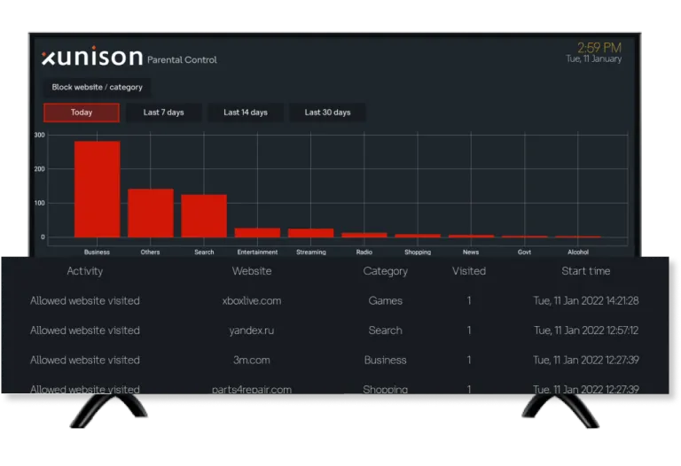Click the Shopping axis label
681x466 pixels.
point(418,252)
